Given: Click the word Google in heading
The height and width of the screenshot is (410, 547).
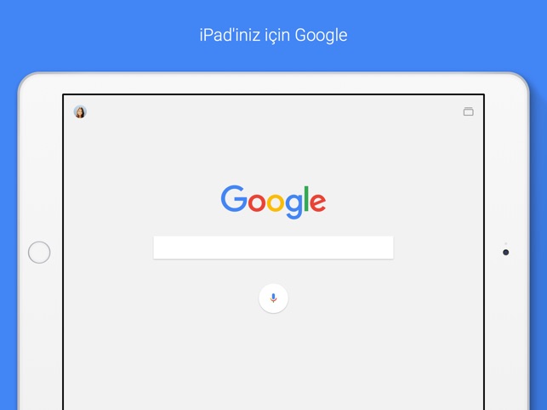Looking at the screenshot, I should tap(322, 36).
